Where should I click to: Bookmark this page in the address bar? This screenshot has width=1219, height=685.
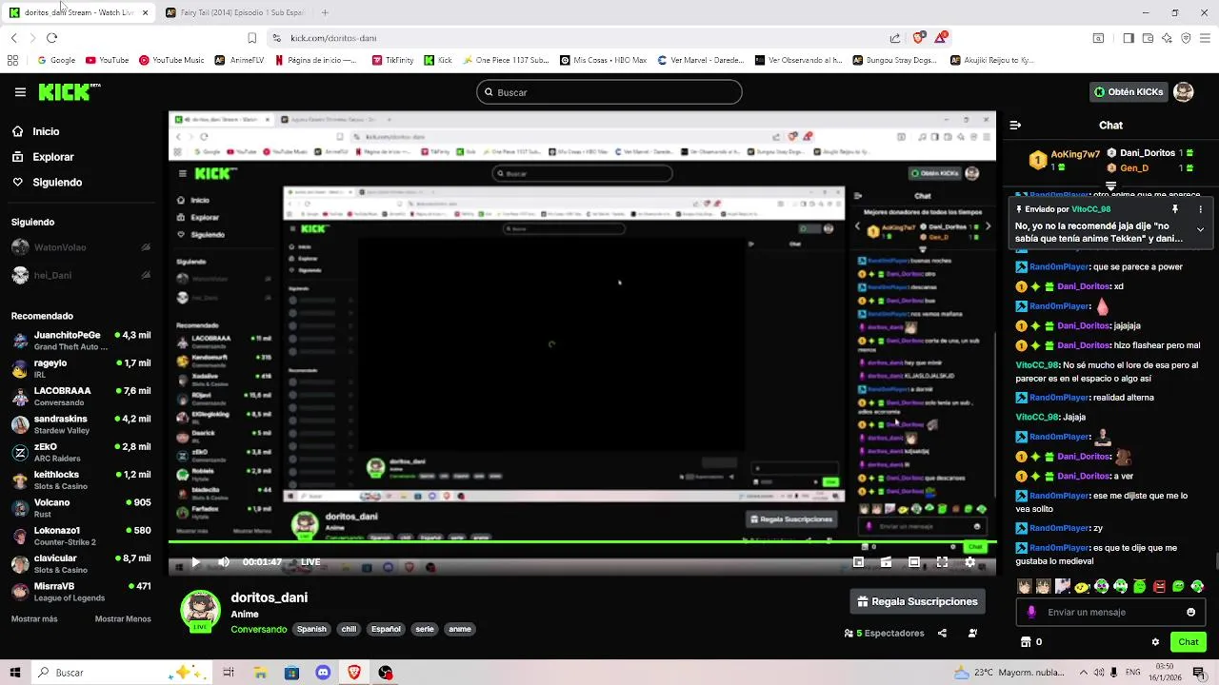[x=251, y=38]
